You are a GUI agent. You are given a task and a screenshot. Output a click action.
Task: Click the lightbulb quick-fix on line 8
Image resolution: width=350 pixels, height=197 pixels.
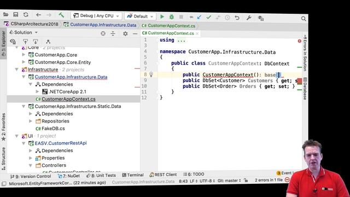151,74
